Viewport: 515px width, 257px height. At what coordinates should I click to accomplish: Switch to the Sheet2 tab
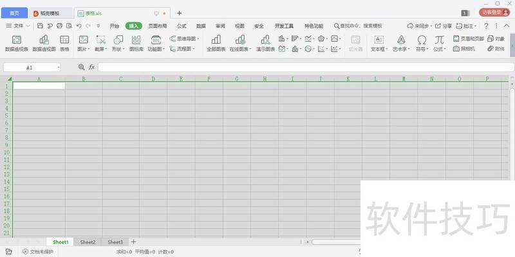tap(88, 242)
